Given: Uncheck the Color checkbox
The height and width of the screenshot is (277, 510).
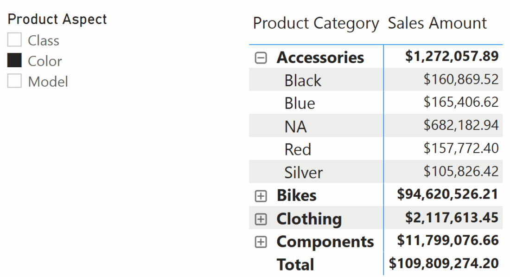Looking at the screenshot, I should (x=14, y=60).
